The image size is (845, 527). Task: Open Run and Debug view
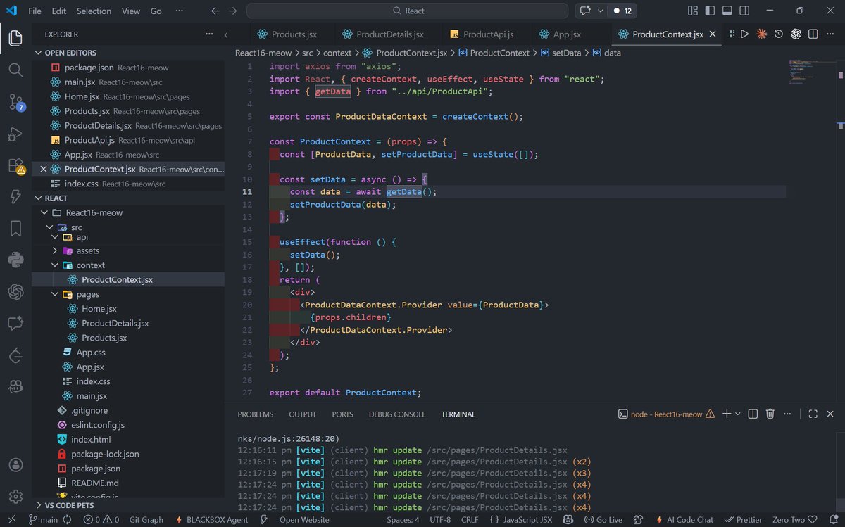15,134
